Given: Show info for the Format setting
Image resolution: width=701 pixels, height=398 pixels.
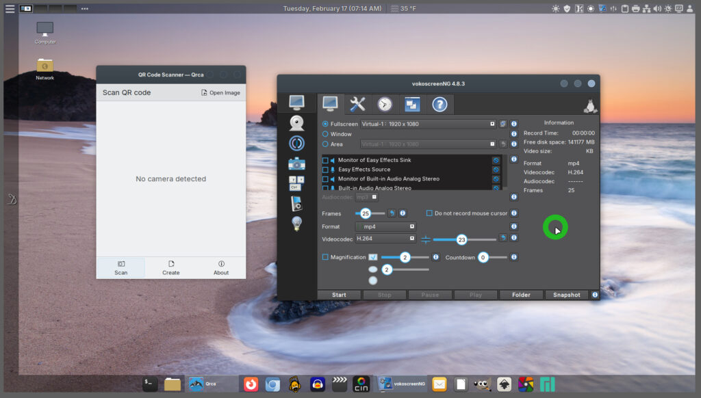Looking at the screenshot, I should [513, 226].
